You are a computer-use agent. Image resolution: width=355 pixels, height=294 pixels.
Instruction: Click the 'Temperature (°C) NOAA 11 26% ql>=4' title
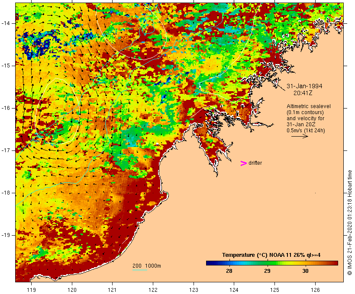point(271,255)
